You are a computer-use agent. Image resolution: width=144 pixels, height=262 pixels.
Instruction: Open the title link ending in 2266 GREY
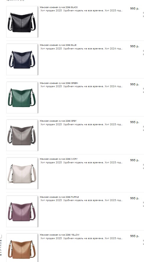pyautogui.click(x=58, y=121)
